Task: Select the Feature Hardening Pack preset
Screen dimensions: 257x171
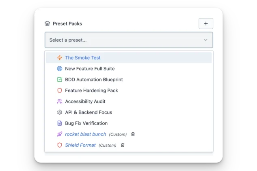Action: coord(91,91)
